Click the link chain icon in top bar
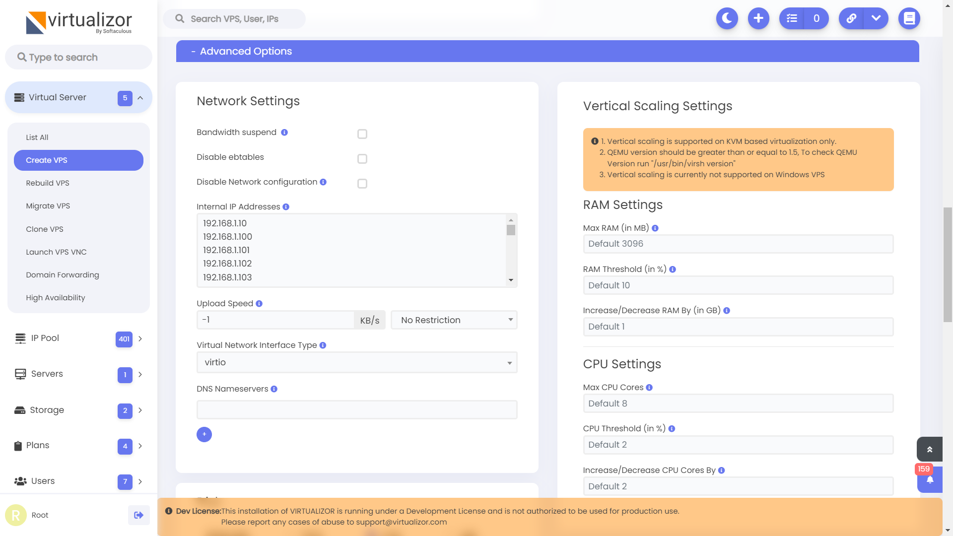Screen dimensions: 953x536 (851, 18)
